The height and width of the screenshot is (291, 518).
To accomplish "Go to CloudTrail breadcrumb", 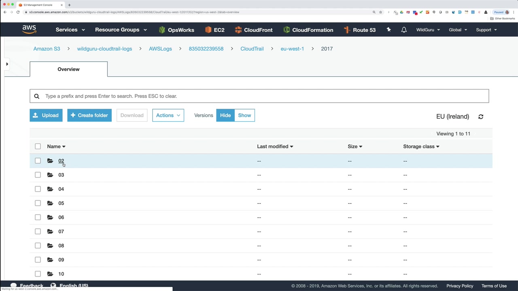I will pyautogui.click(x=252, y=48).
